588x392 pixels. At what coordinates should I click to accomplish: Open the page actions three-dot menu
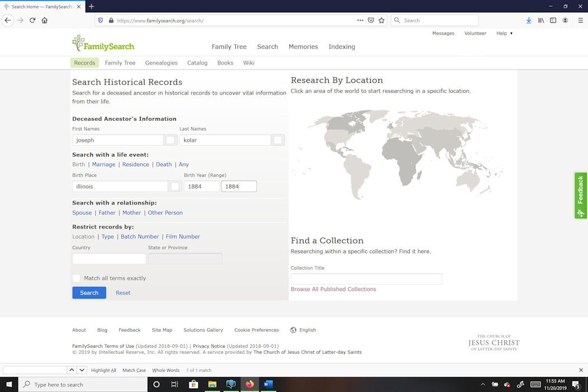pyautogui.click(x=360, y=20)
